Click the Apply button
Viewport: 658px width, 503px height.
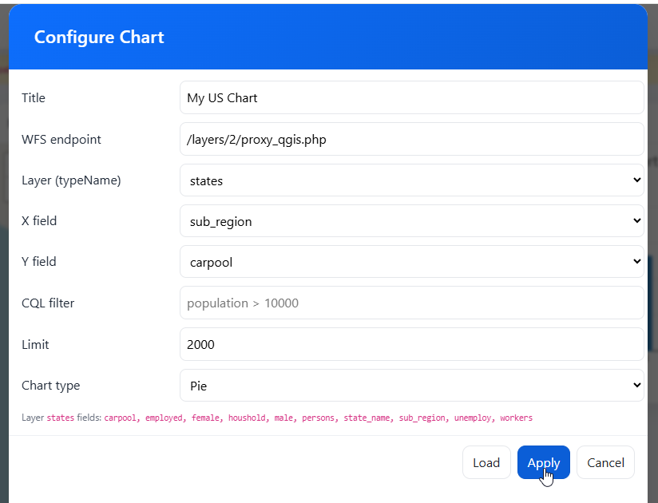pos(544,462)
